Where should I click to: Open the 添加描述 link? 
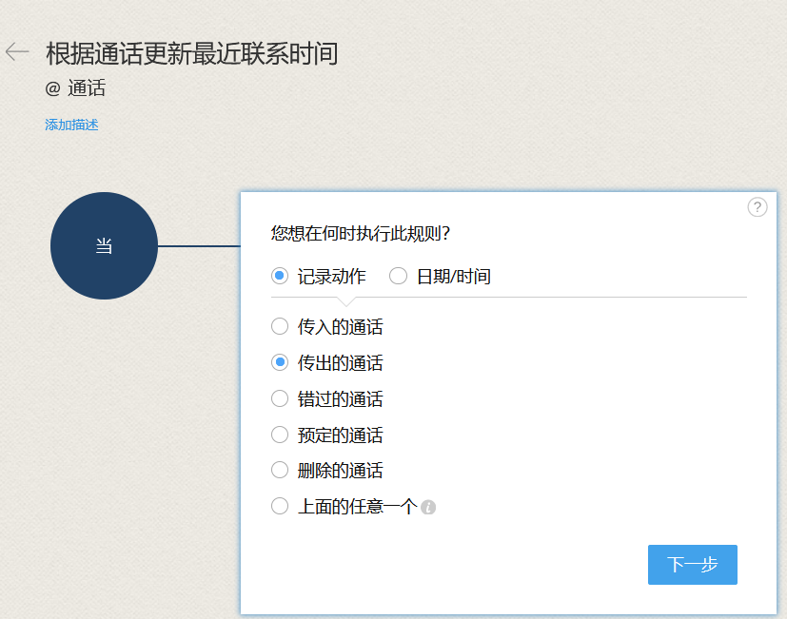pos(71,125)
